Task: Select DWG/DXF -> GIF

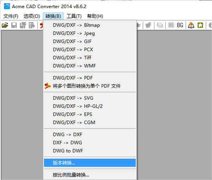Action: point(90,41)
